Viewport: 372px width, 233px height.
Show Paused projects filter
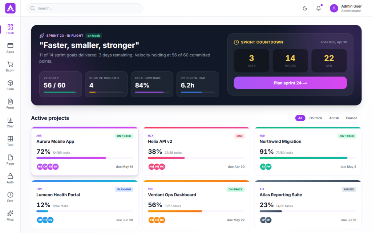click(351, 118)
